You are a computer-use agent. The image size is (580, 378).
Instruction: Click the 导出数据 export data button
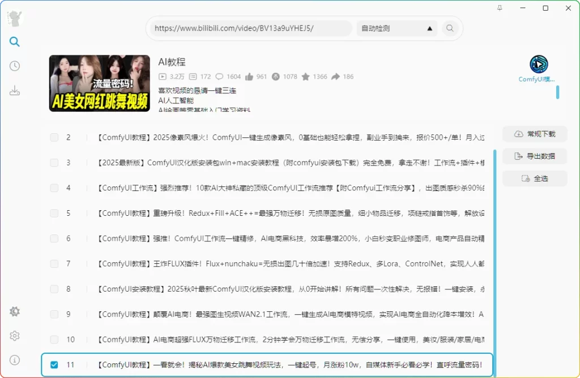click(x=534, y=157)
